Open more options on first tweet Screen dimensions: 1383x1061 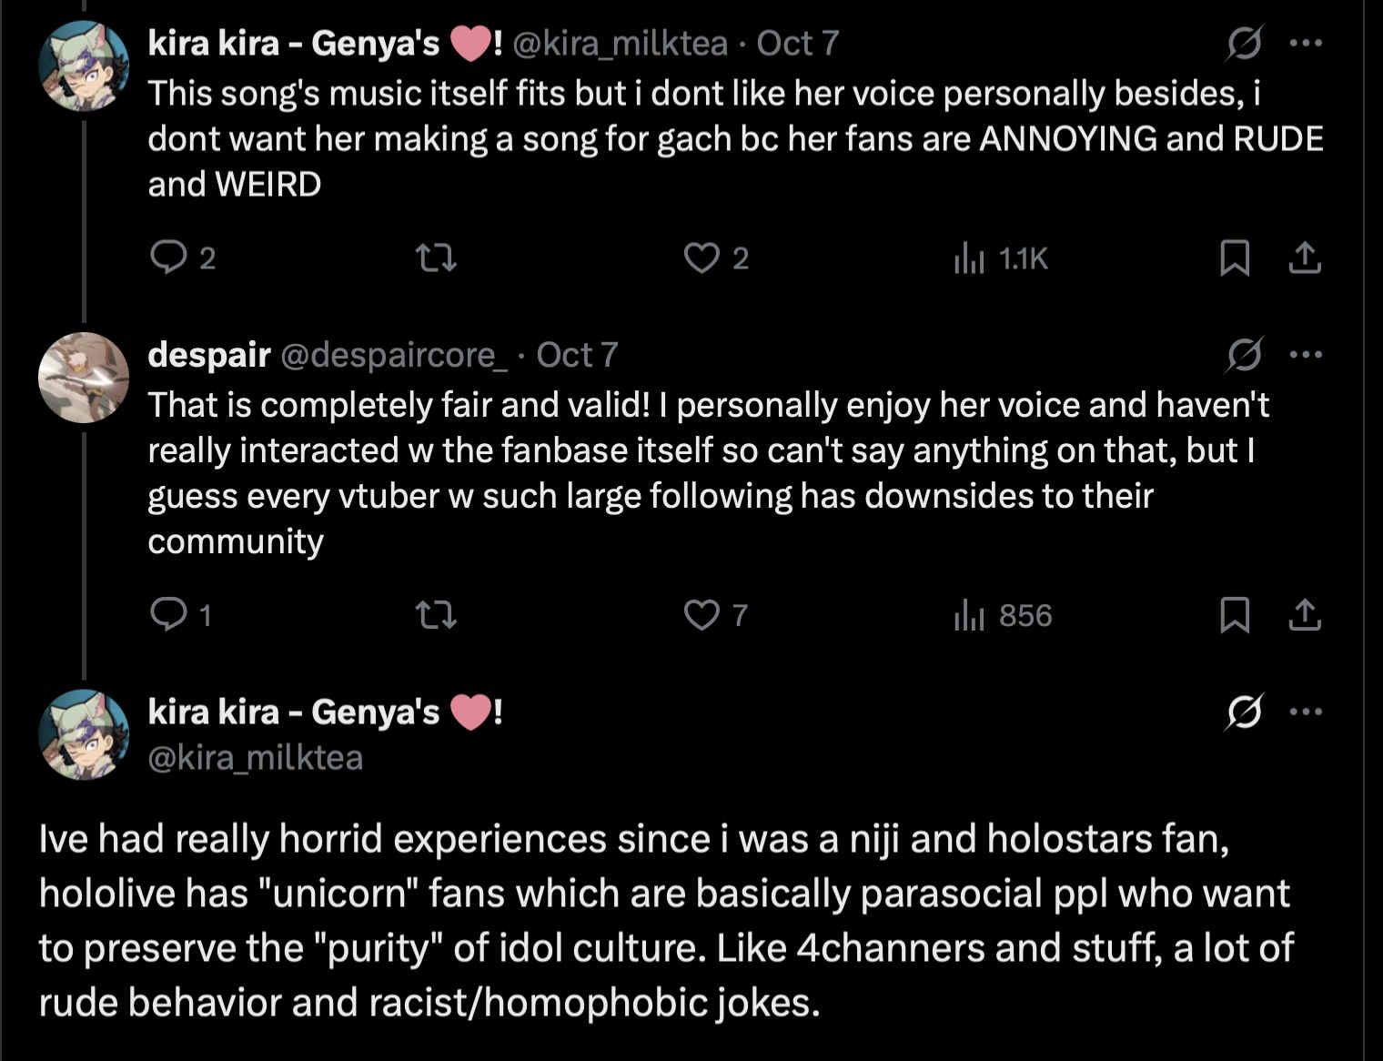(x=1306, y=43)
